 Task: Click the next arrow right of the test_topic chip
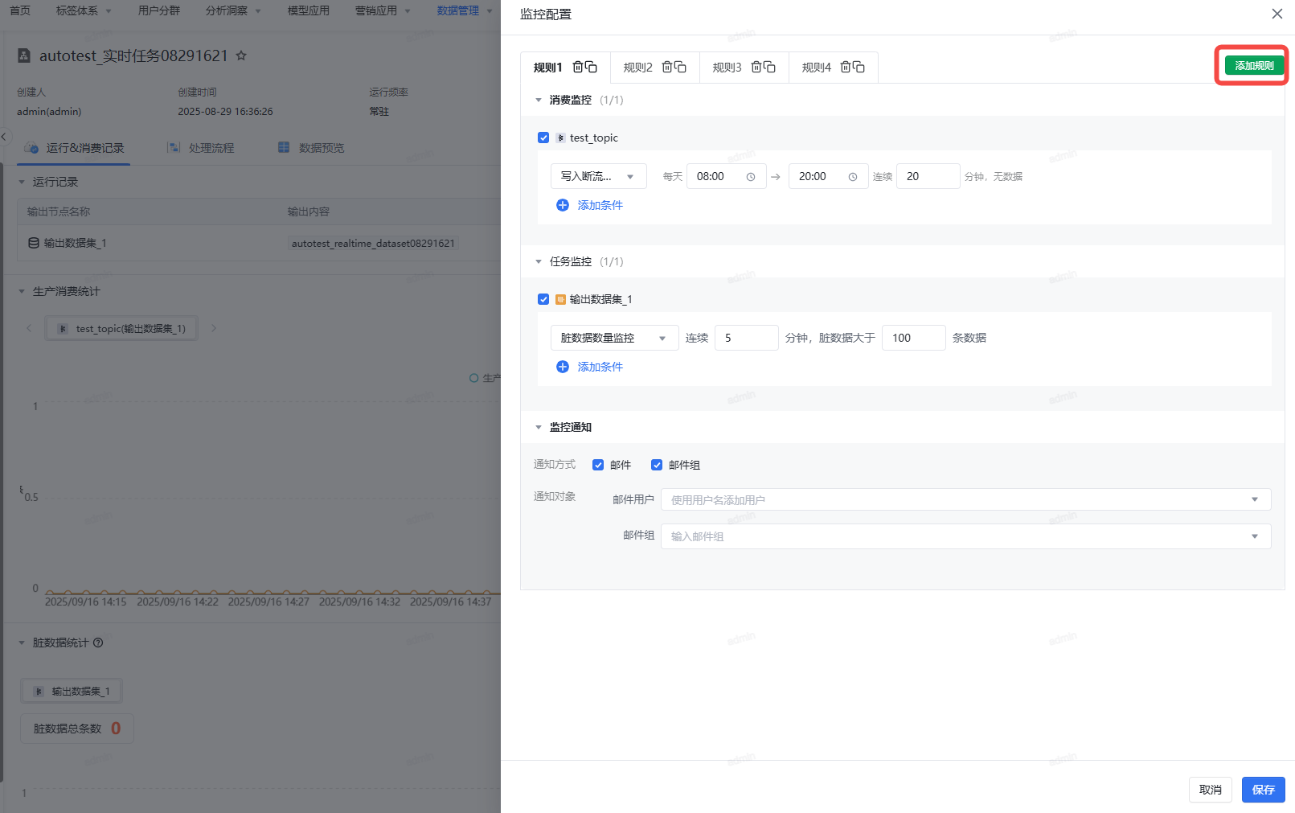coord(214,328)
